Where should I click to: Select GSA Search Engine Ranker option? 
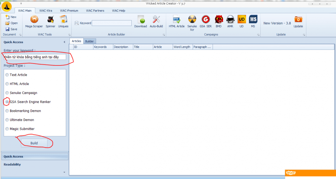7,102
